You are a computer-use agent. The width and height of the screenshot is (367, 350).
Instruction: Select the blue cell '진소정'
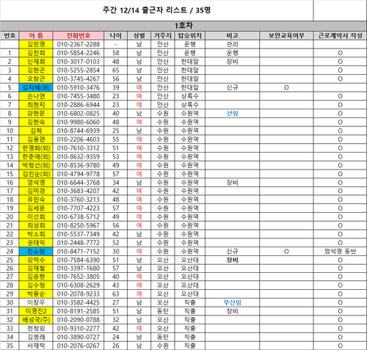36,251
